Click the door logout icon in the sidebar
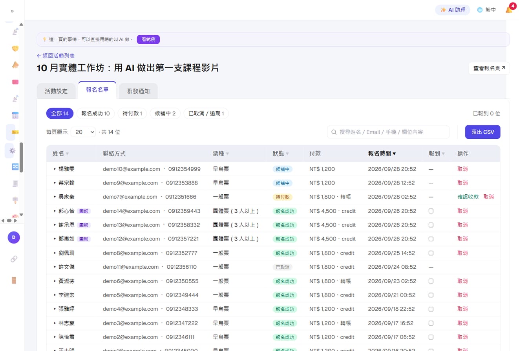 [x=14, y=280]
